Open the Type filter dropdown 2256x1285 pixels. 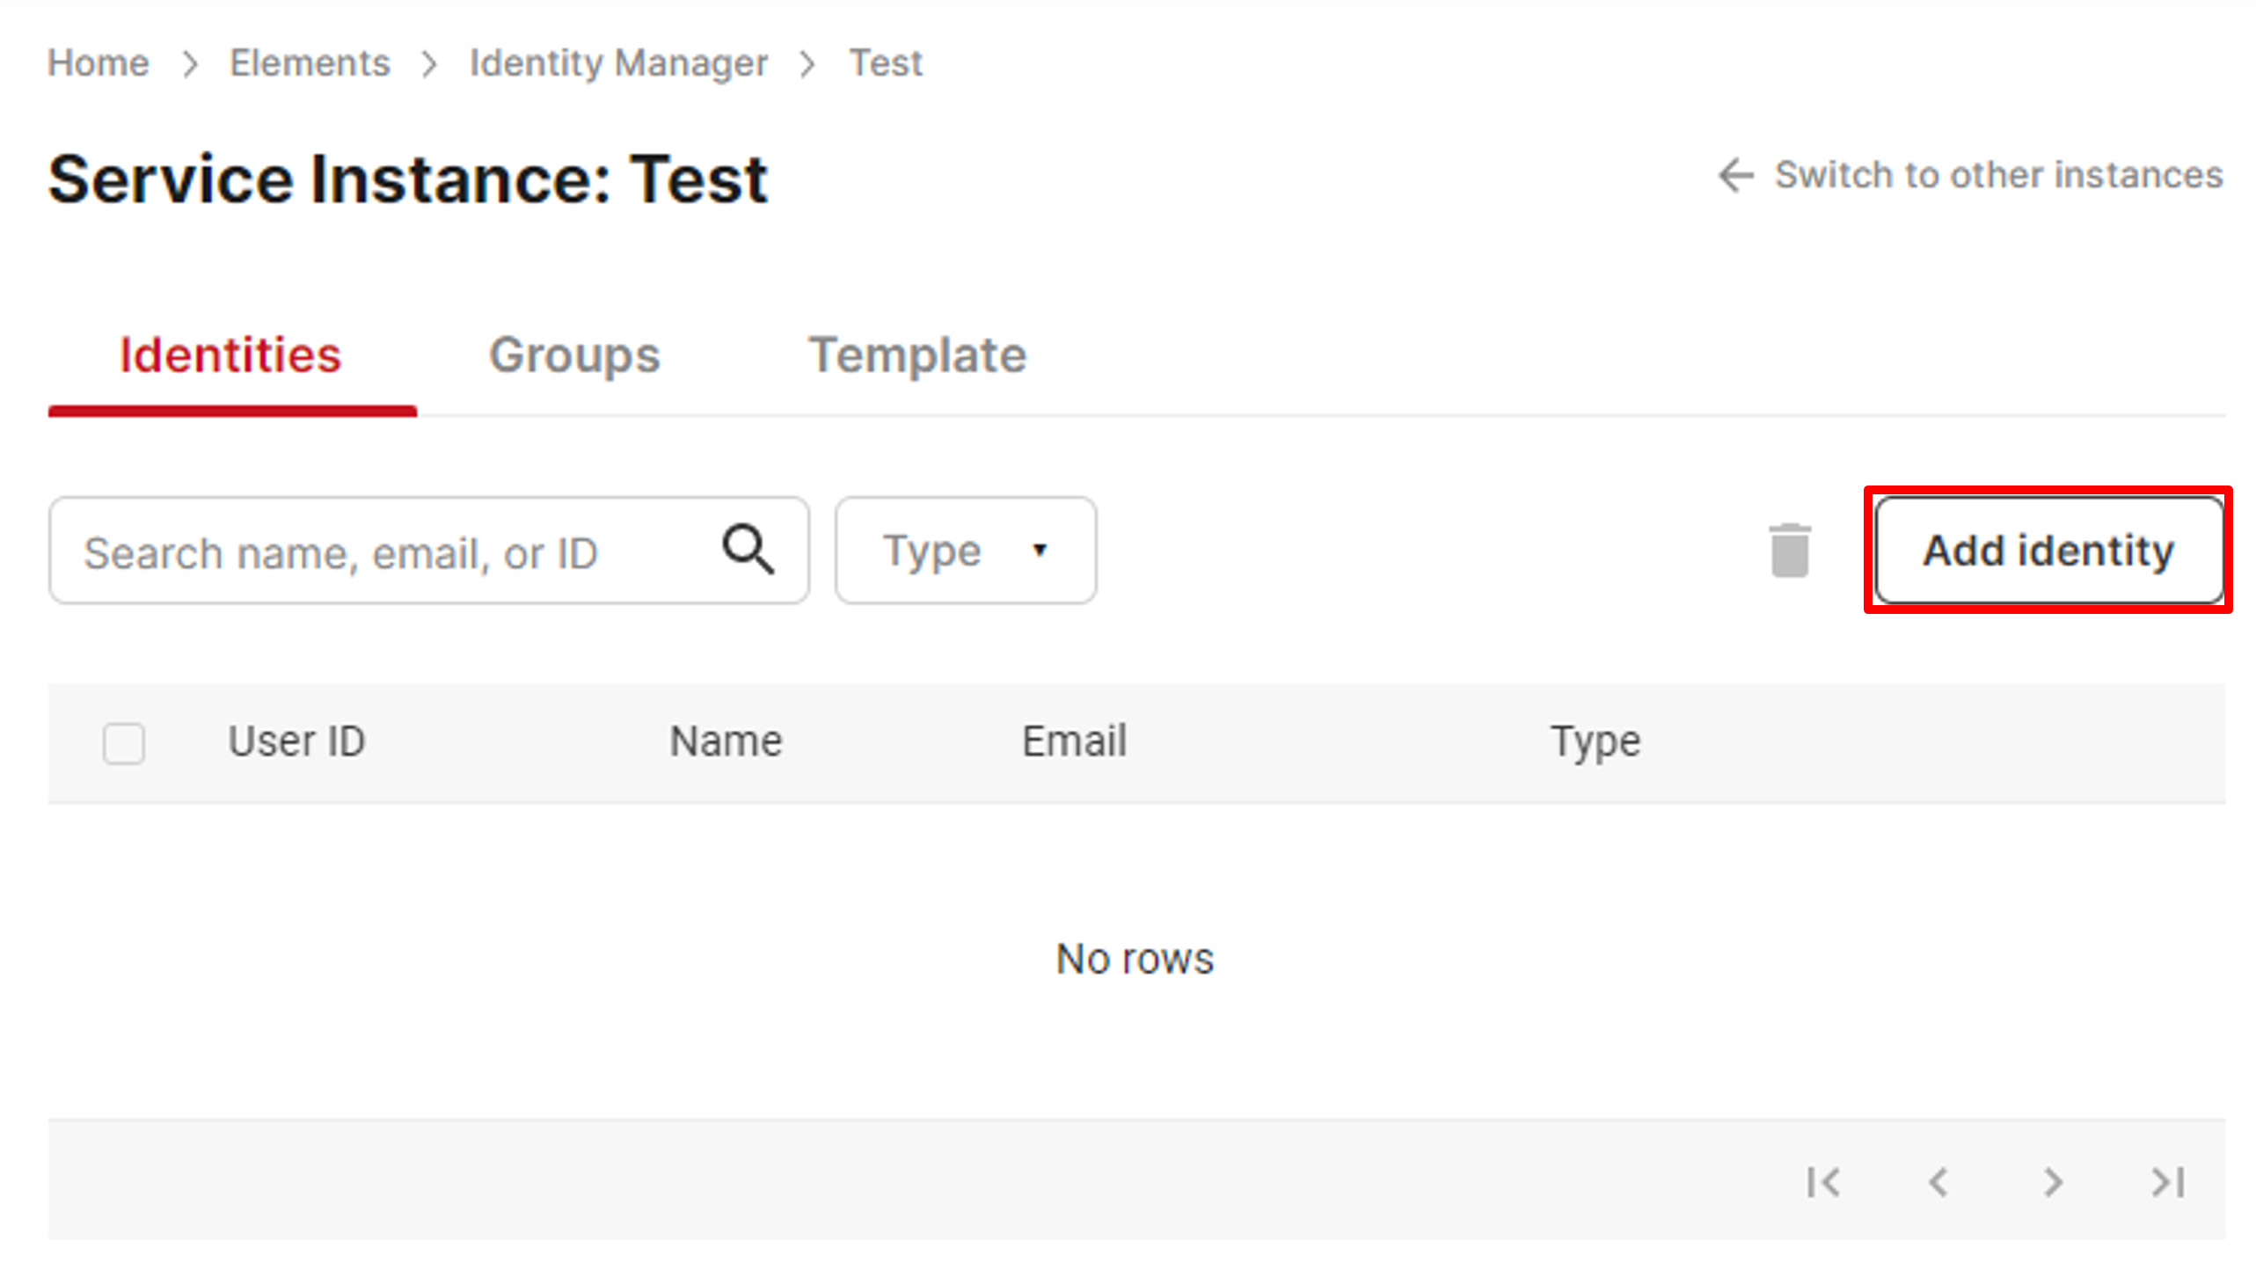pyautogui.click(x=965, y=551)
